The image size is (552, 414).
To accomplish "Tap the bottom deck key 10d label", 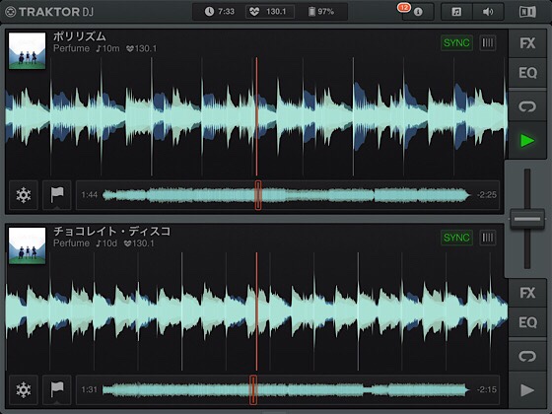I will click(x=106, y=243).
